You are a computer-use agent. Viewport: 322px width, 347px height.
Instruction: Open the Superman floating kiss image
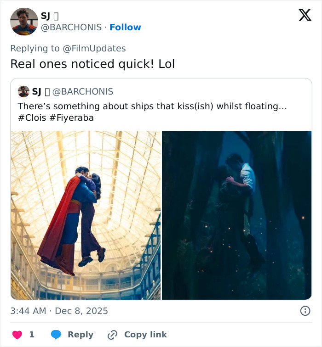click(x=86, y=215)
